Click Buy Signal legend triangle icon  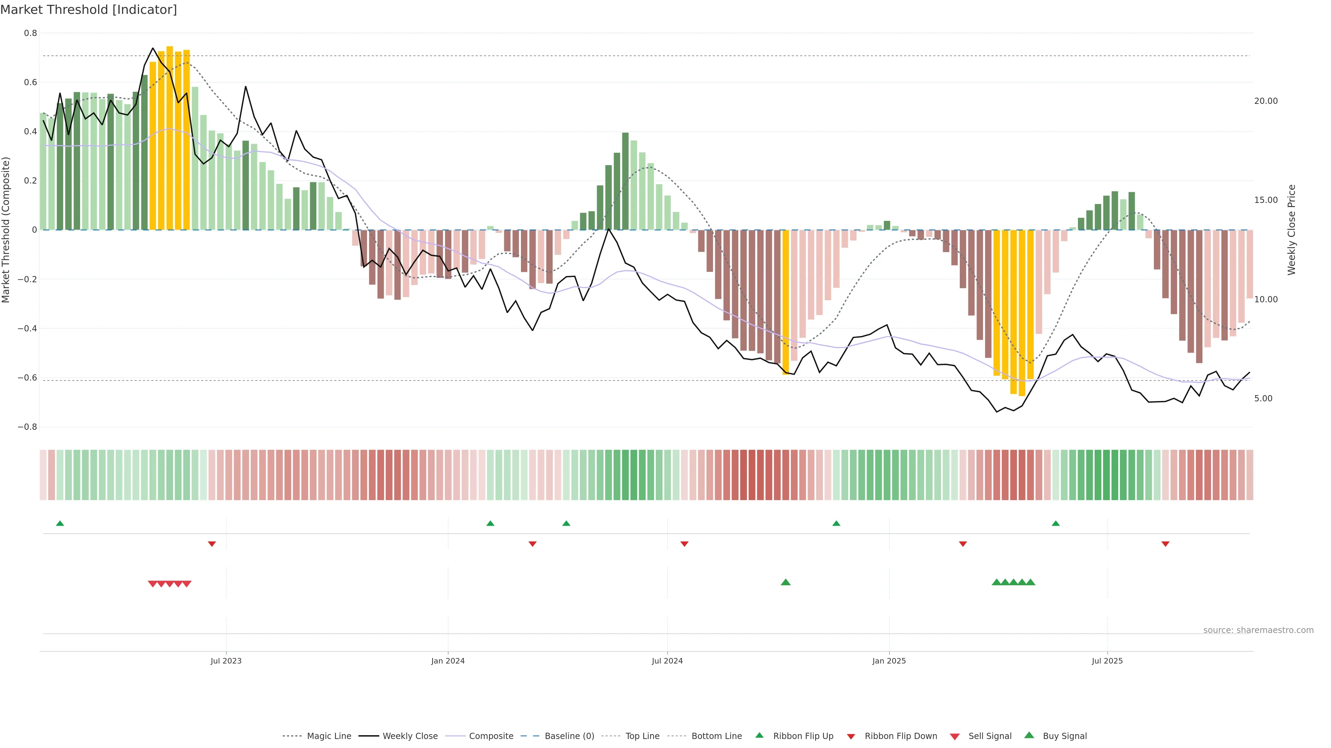tap(1029, 735)
